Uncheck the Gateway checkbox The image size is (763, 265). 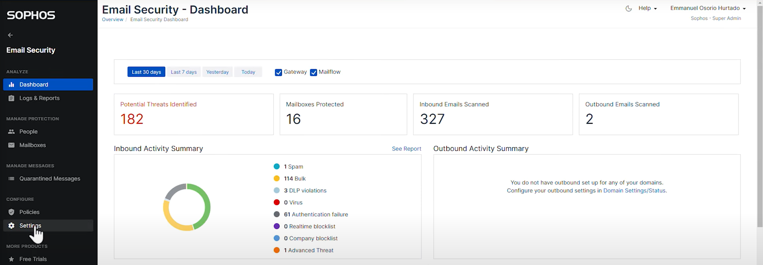coord(279,72)
